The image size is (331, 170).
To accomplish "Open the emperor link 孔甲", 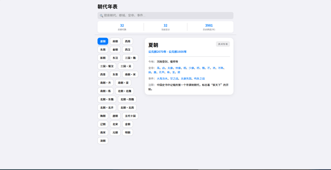I will point(162,72).
